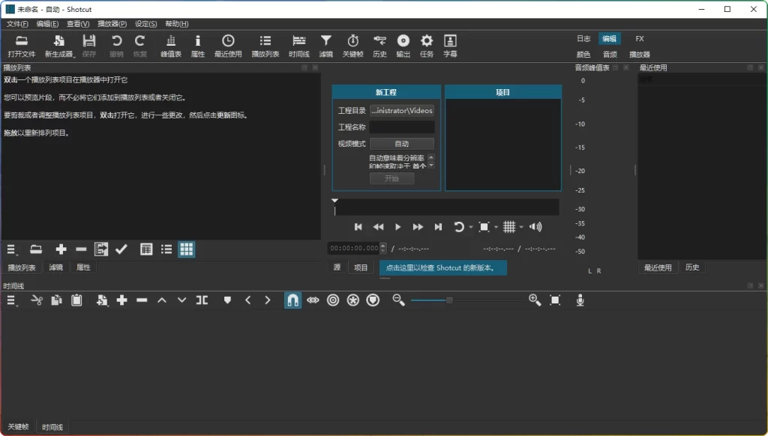Enable ripple delete and trim mode
Viewport: 768px width, 436px height.
click(333, 300)
